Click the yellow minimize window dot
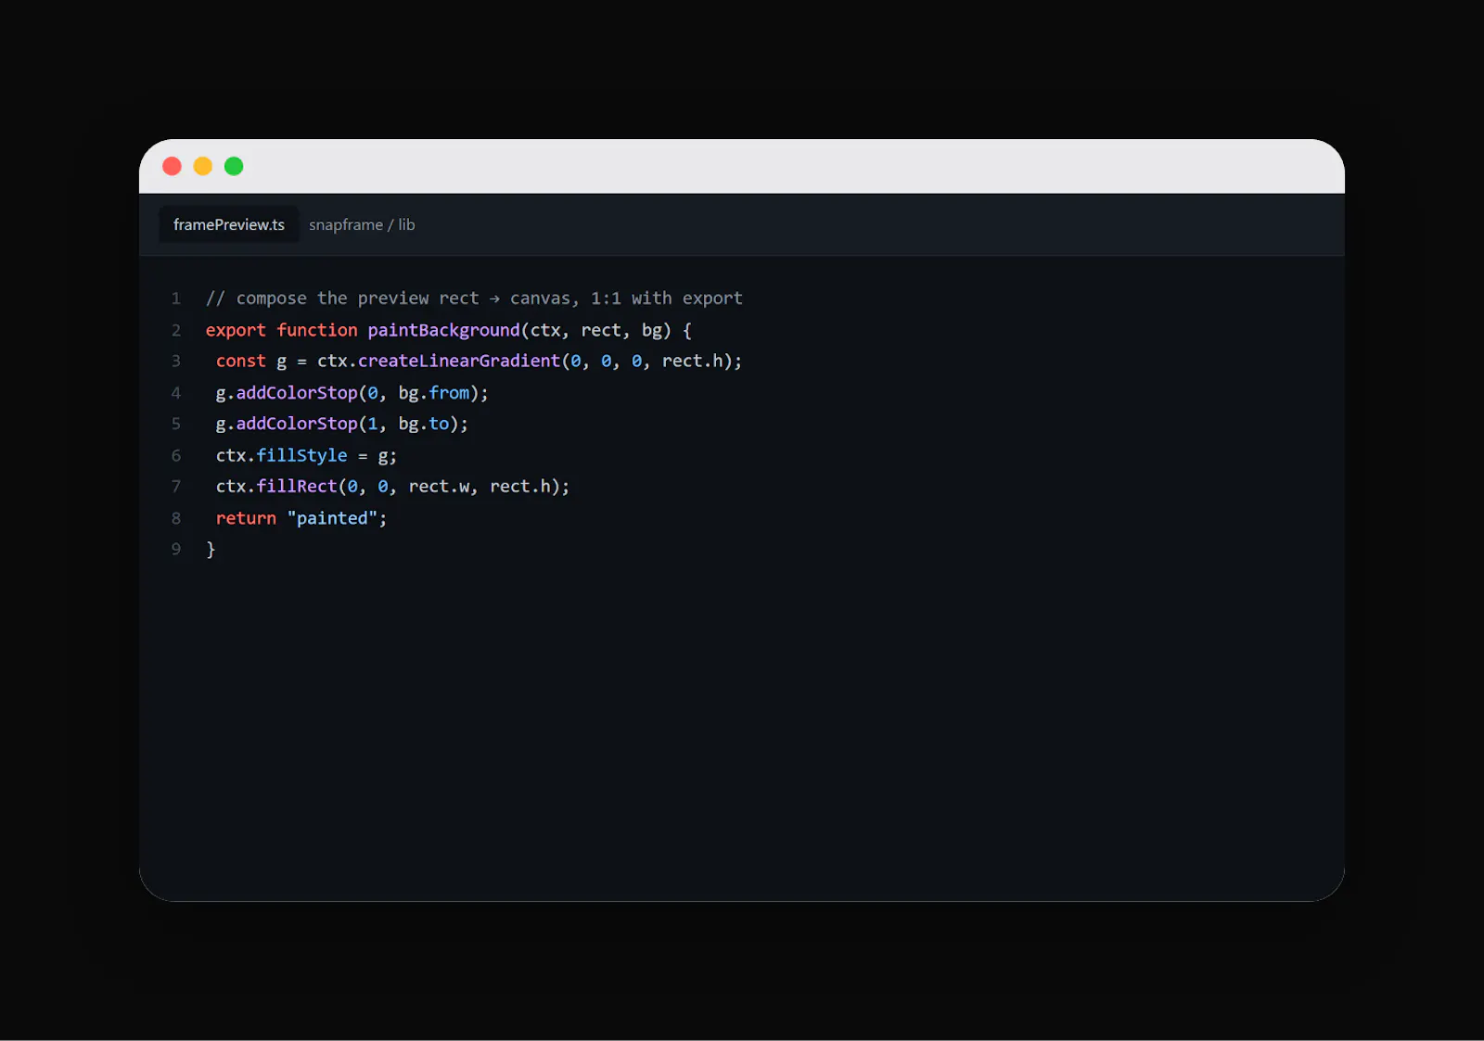1484x1041 pixels. pyautogui.click(x=203, y=166)
